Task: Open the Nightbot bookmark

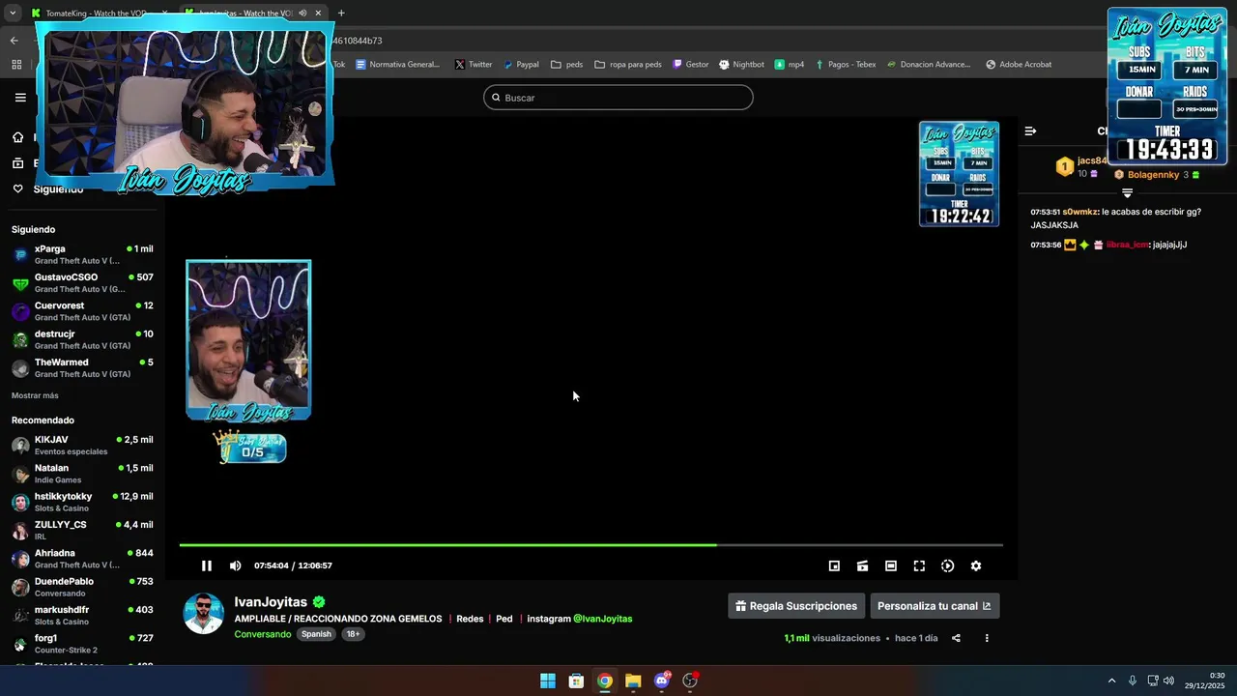Action: click(741, 65)
